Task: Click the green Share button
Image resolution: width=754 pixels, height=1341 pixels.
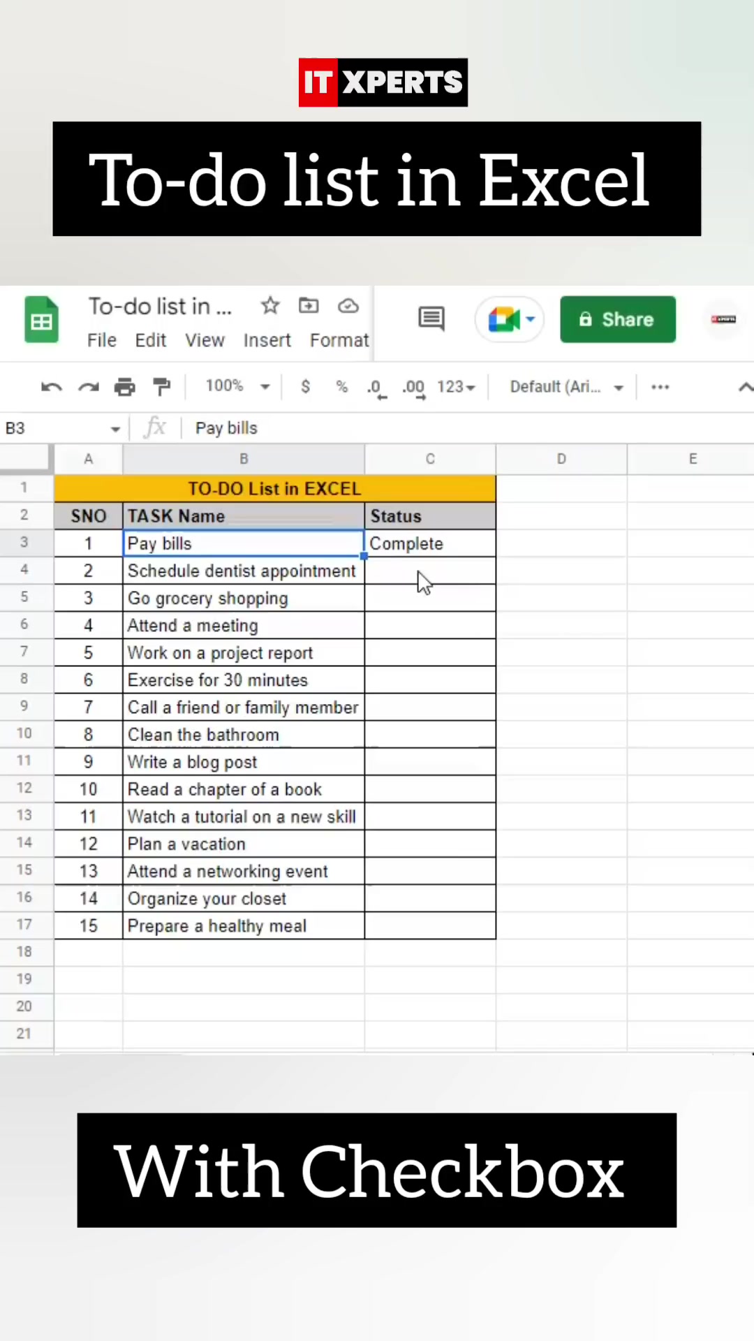Action: coord(618,319)
